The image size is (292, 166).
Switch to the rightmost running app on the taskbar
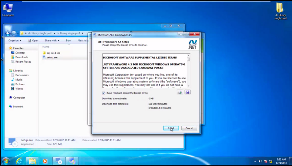tap(72, 161)
